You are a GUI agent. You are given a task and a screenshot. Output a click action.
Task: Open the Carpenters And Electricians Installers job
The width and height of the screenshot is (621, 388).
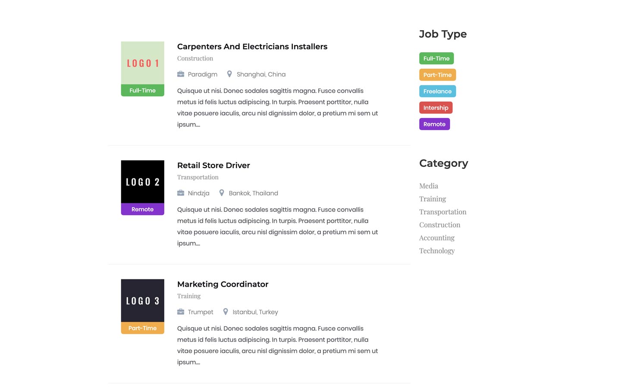[x=252, y=46]
